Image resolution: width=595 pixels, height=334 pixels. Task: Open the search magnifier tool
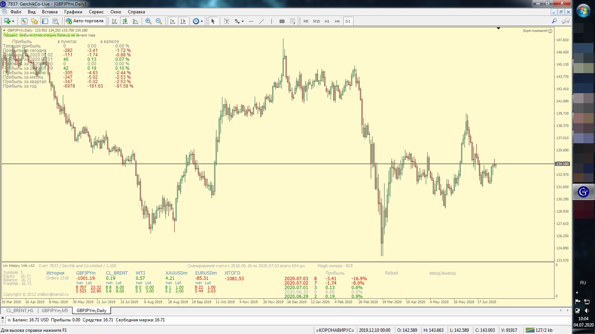[554, 21]
